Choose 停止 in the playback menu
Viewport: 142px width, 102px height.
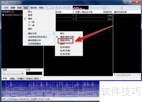click(39, 12)
